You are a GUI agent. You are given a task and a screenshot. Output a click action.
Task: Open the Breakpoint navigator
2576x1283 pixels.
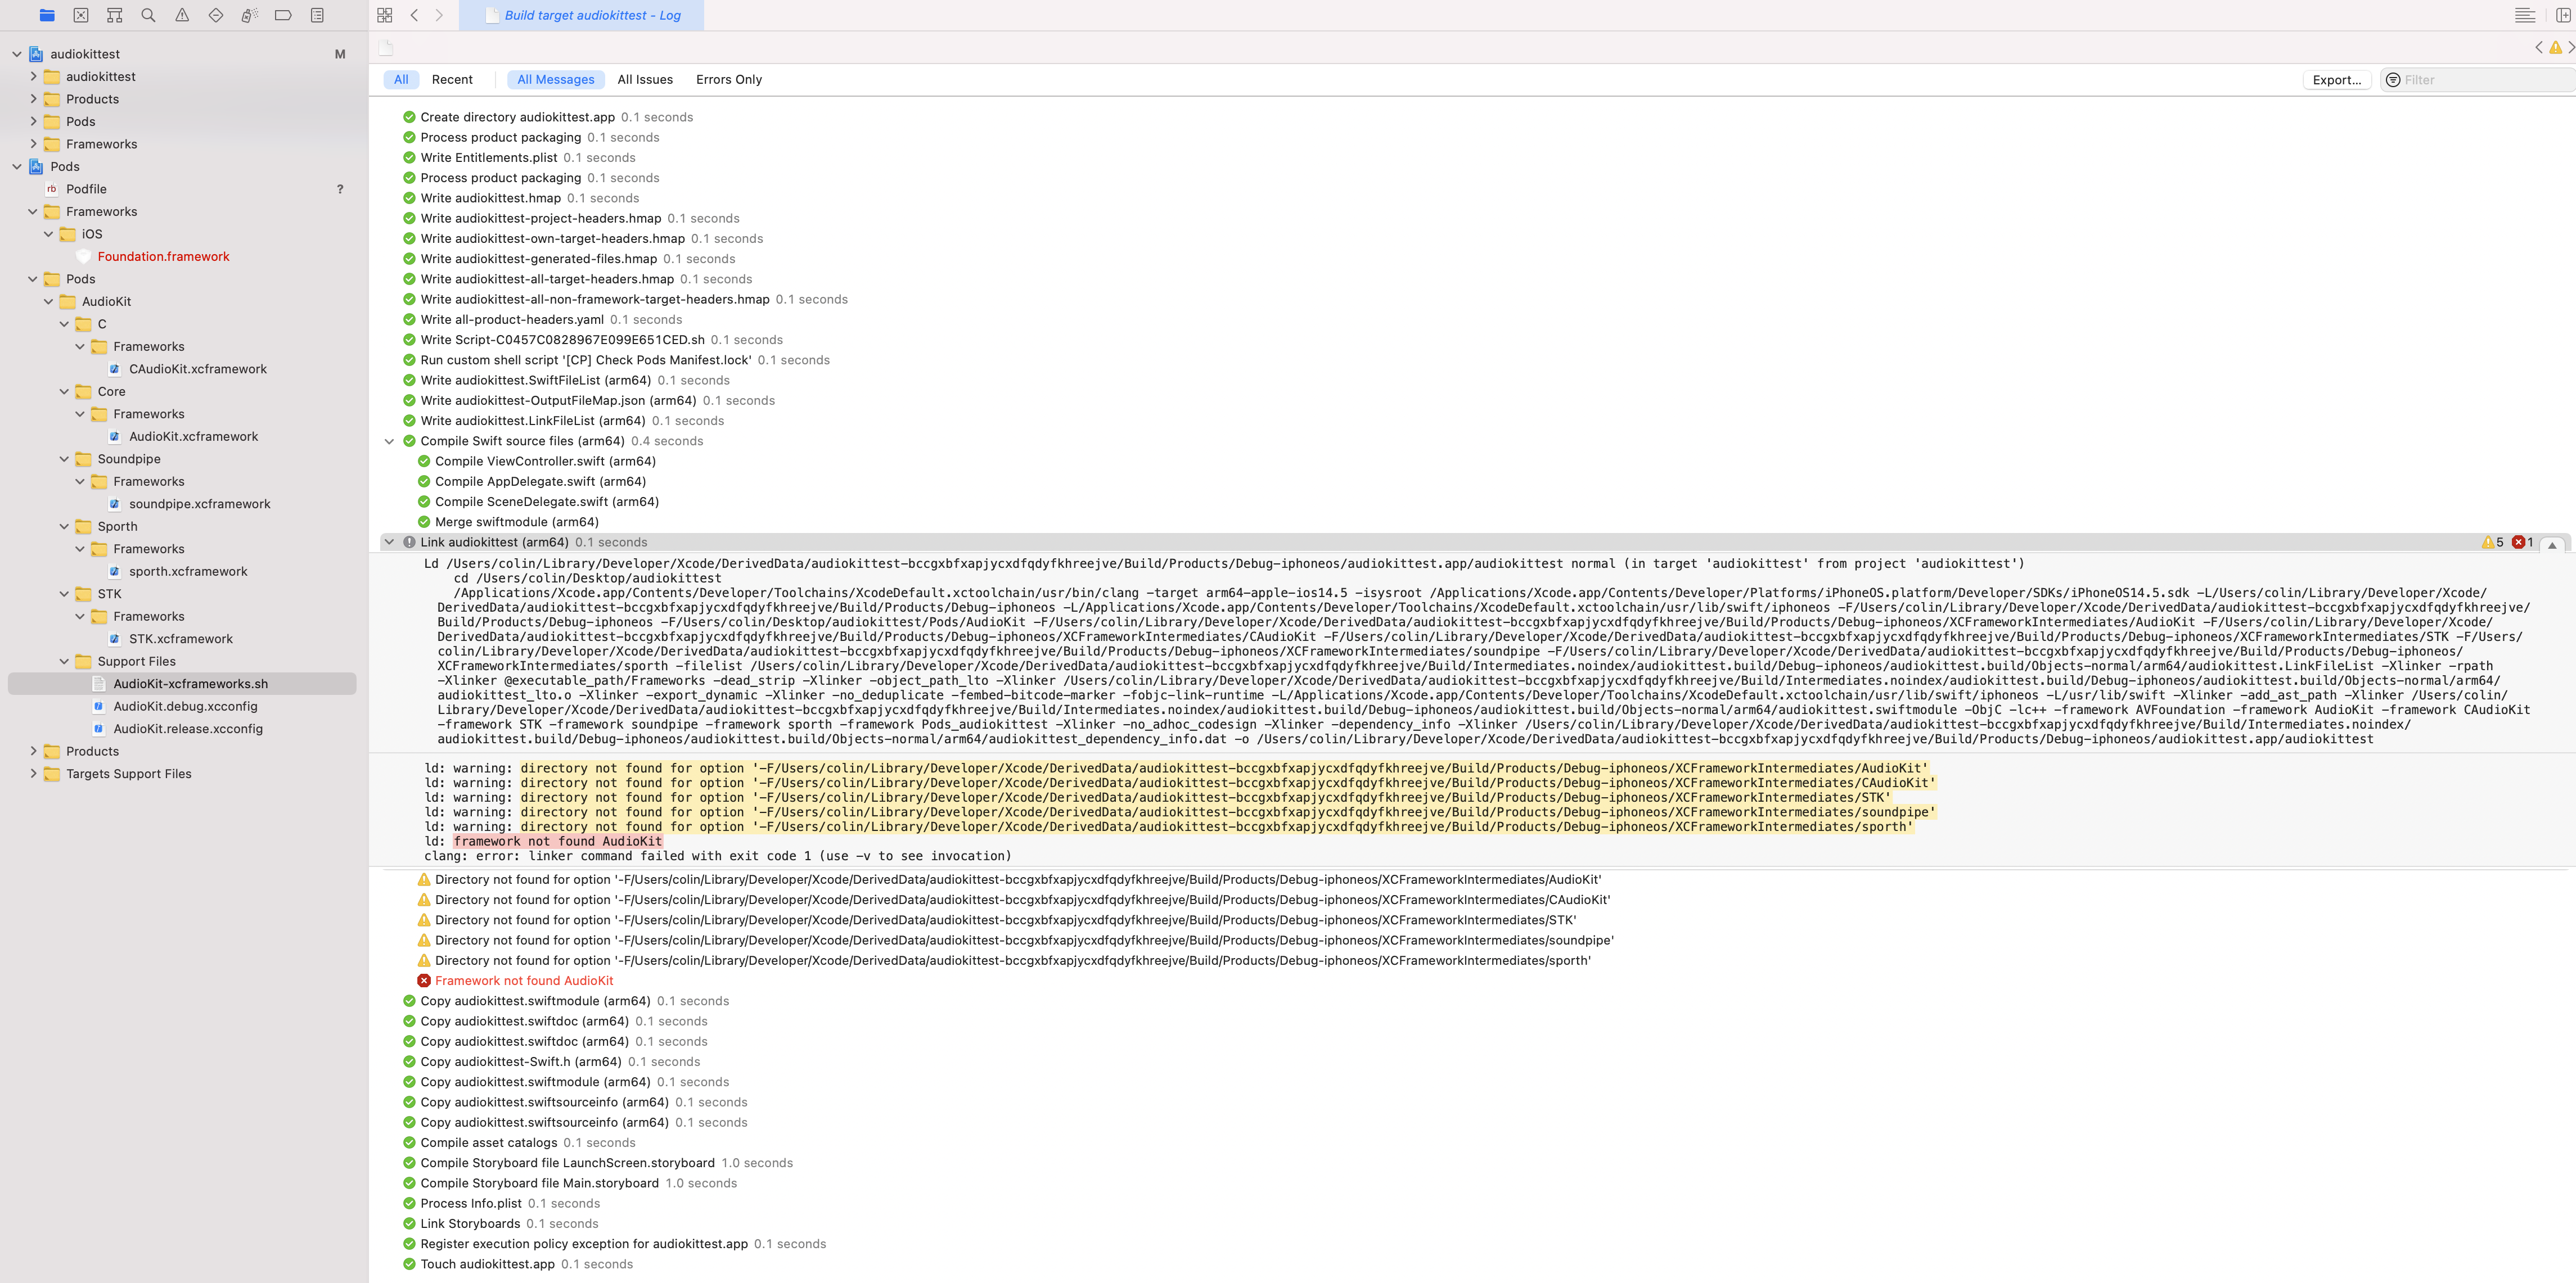tap(283, 15)
